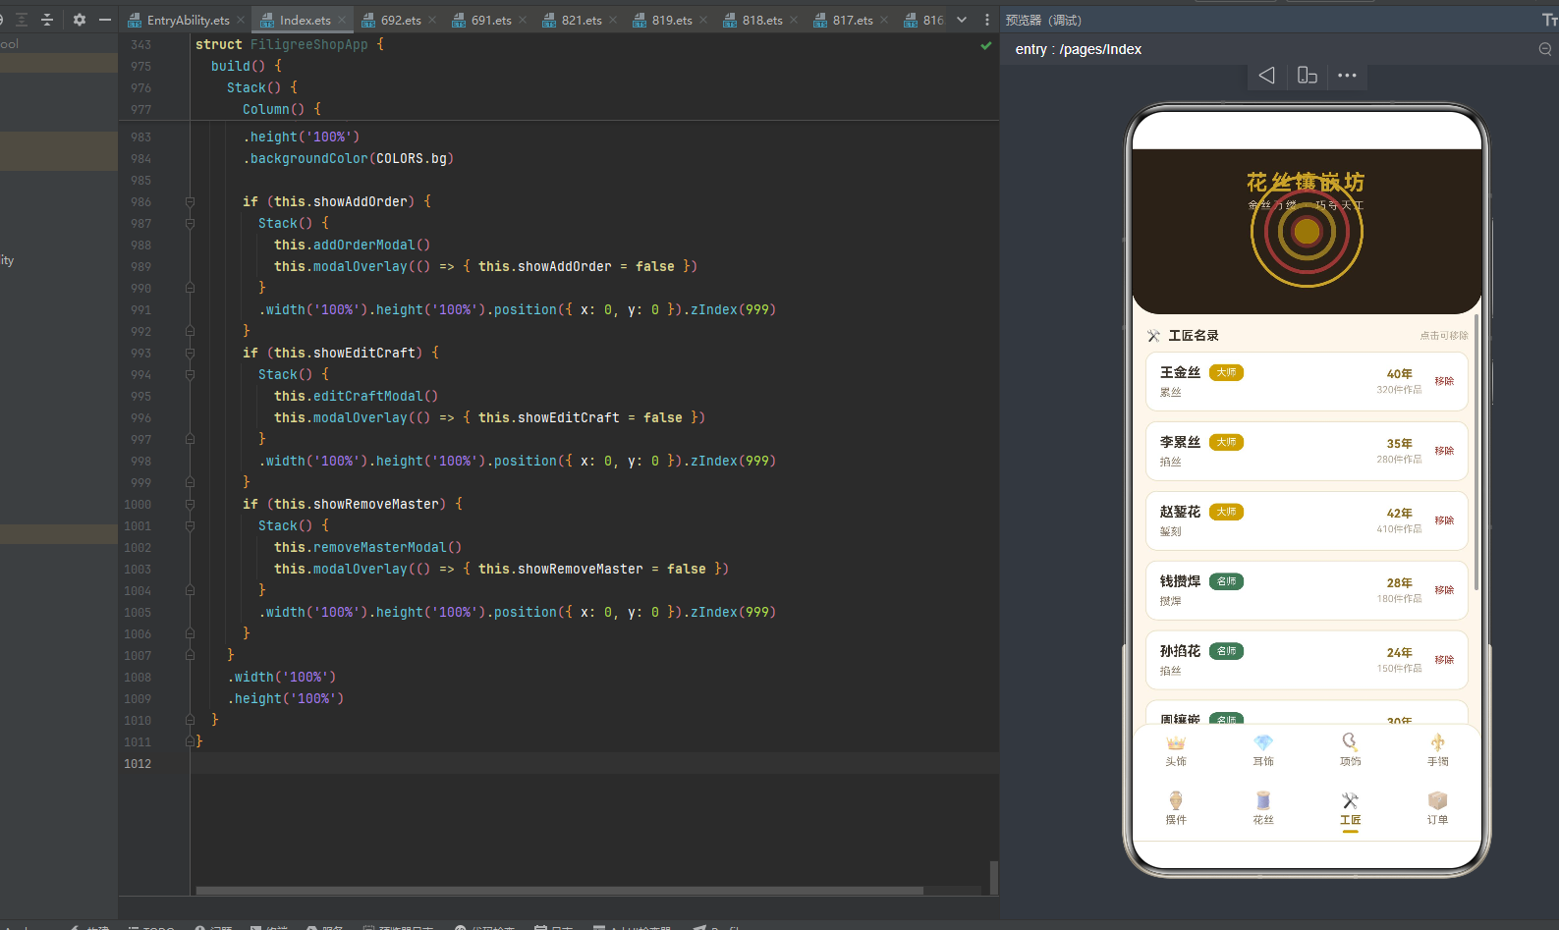Viewport: 1559px width, 930px height.
Task: Click the expand all icon in project panel
Action: point(21,20)
